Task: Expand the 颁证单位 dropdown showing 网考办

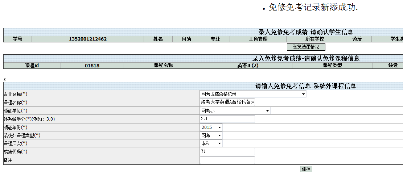Action: pos(235,111)
